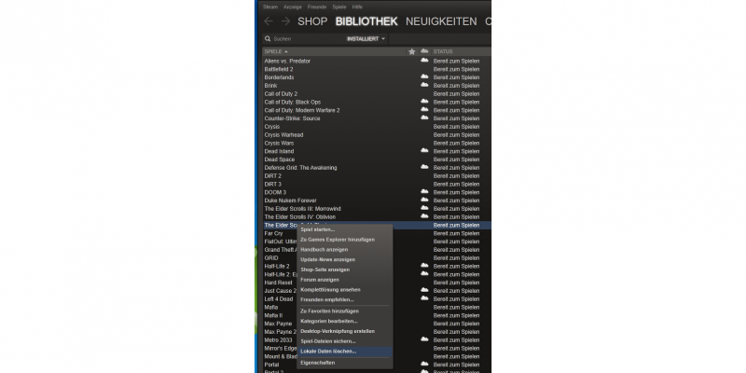Click cloud icon for Counter-Strike: Source
Viewport: 746px width, 373px height.
[424, 117]
